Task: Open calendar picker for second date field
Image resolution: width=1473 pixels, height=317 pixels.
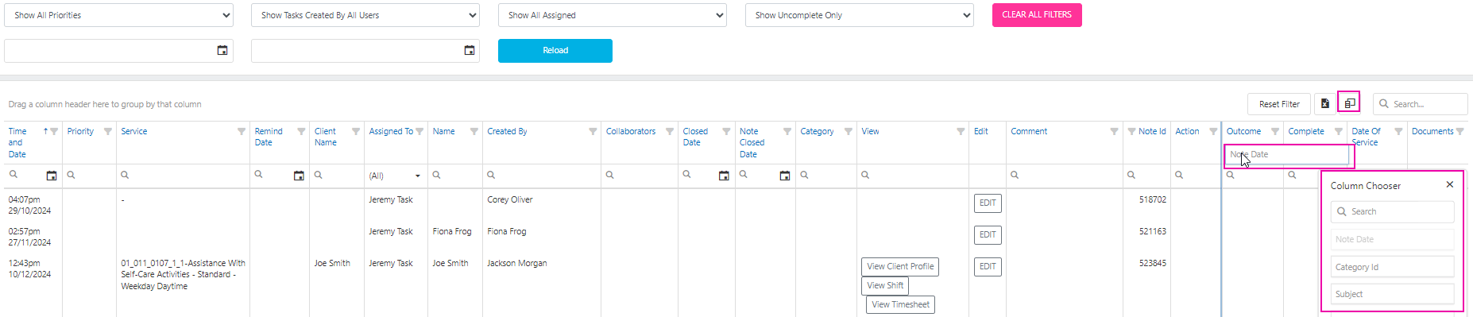Action: tap(470, 50)
